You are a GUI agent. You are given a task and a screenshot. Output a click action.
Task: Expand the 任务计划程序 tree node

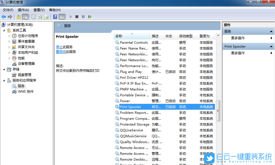pyautogui.click(x=9, y=36)
